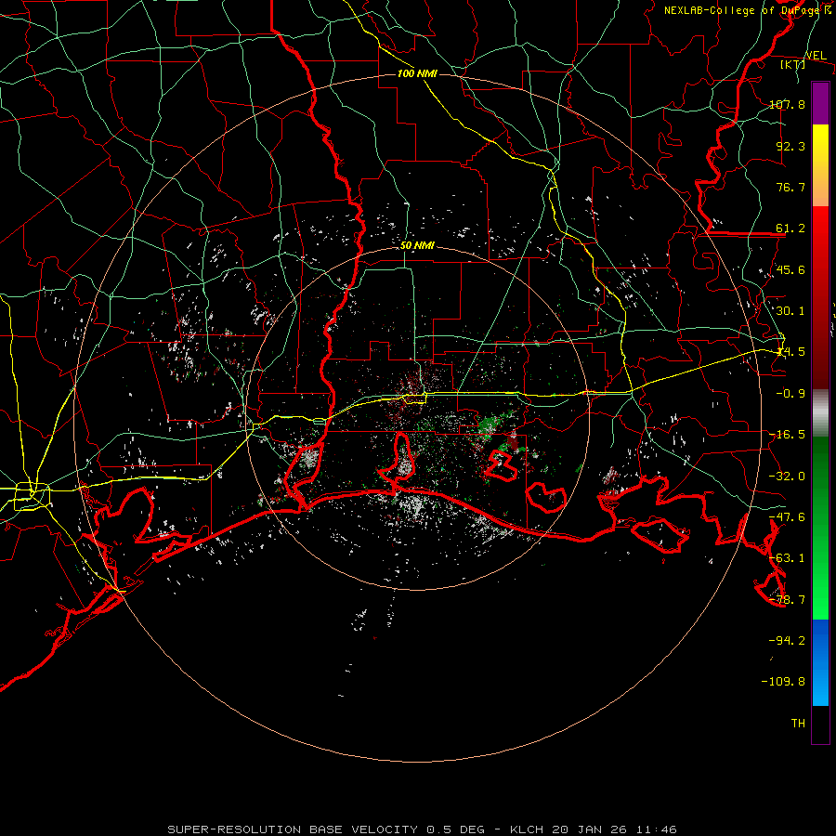
Task: Click the -109.8 velocity scale value
Action: 783,682
